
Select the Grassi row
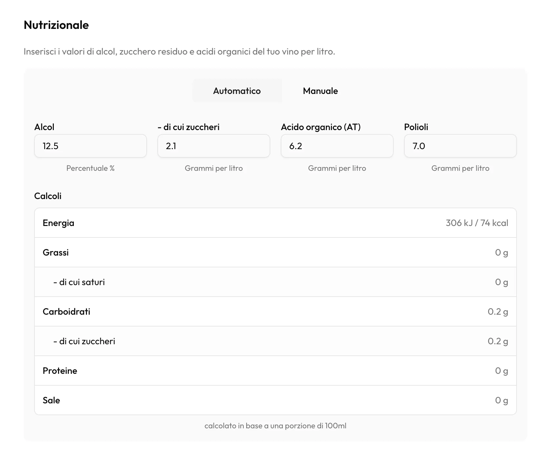click(x=275, y=252)
